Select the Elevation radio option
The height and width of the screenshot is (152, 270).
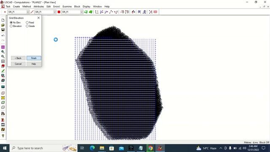point(11,26)
